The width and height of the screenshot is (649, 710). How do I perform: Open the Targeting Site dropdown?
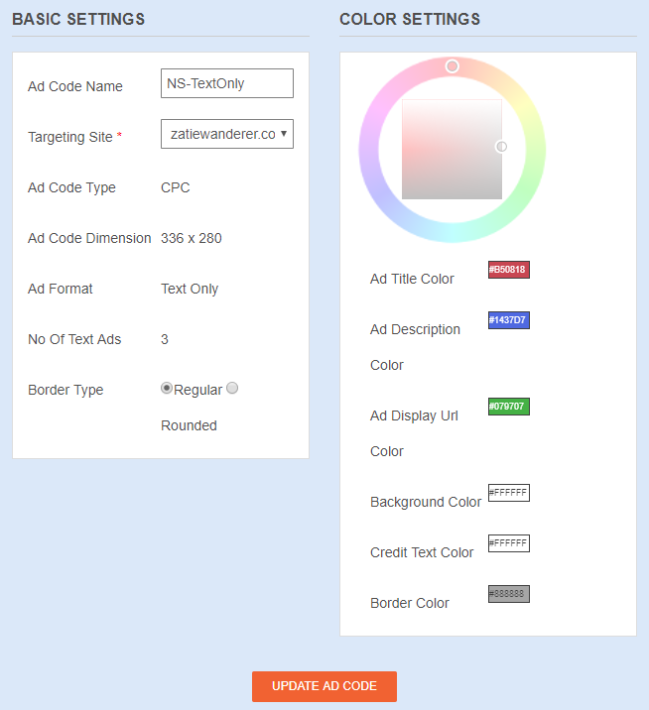pyautogui.click(x=227, y=134)
